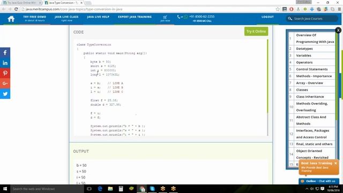Launch Edge browser from taskbar
This screenshot has width=343, height=193.
point(100,189)
